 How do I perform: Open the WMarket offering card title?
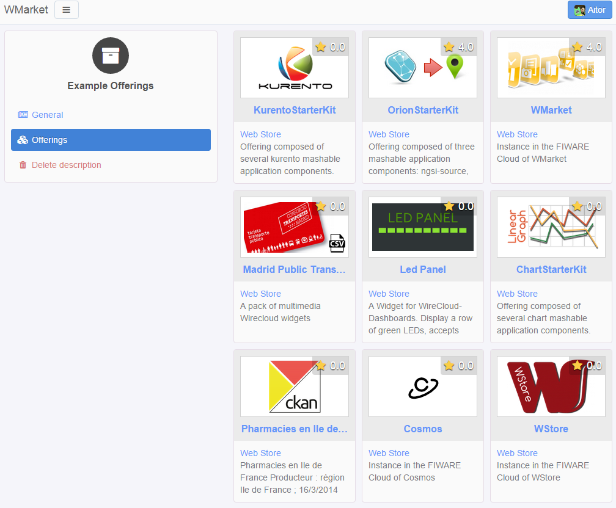point(551,111)
